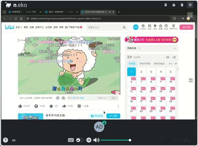Screen dimensions: 198x146
Task: Click the bilibili logo
Action: pos(10,27)
